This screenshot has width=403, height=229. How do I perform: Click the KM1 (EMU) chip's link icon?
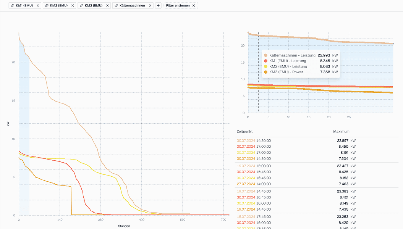tap(13, 6)
